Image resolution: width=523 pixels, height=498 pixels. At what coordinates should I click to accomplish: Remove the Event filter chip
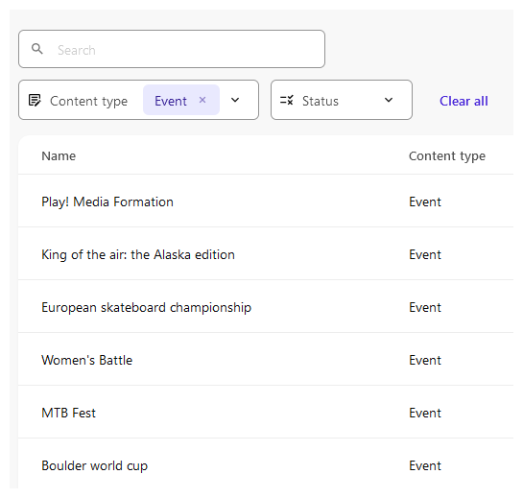pos(202,100)
